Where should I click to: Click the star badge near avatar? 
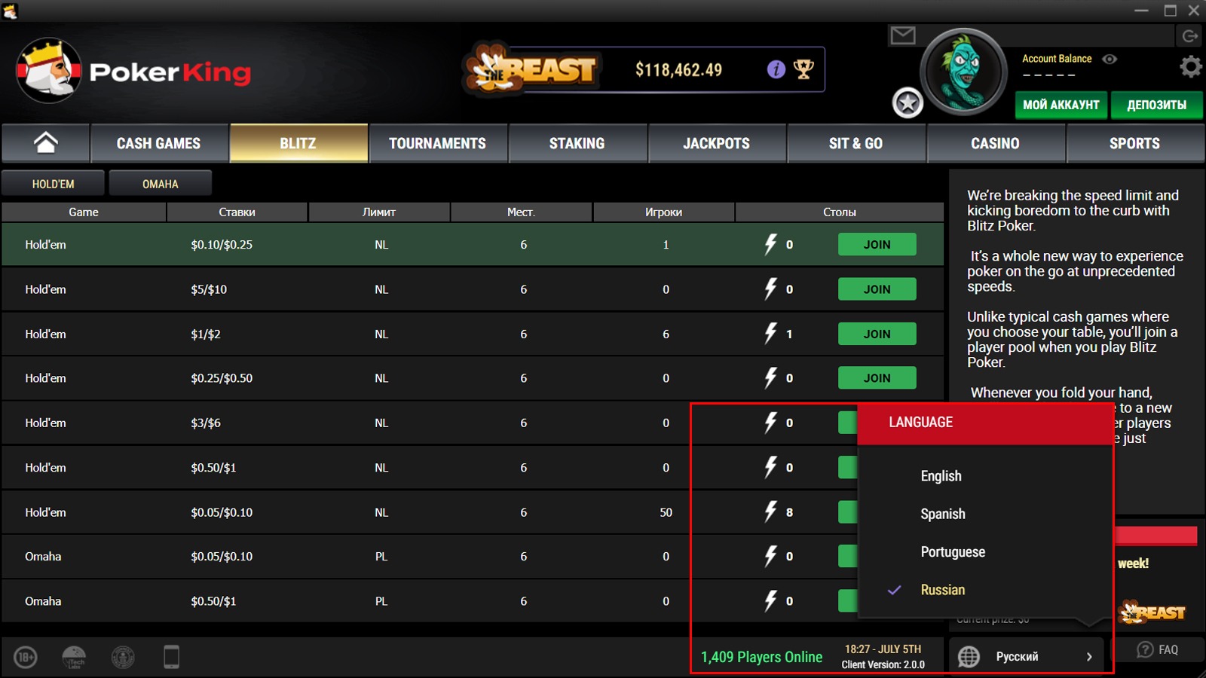[908, 103]
